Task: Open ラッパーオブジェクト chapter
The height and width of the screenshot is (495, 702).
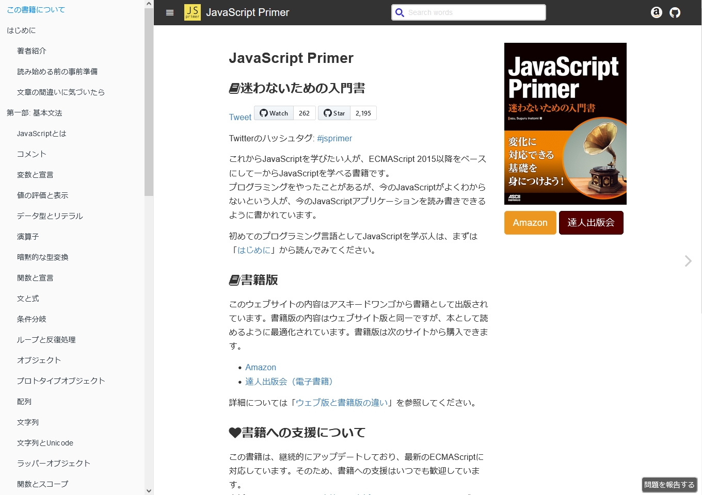Action: pos(54,464)
